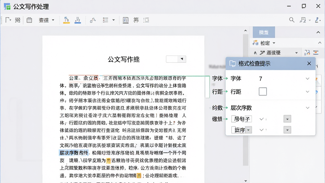This screenshot has height=183, width=325.
Task: Click the second toolbar character button
Action: click(18, 20)
